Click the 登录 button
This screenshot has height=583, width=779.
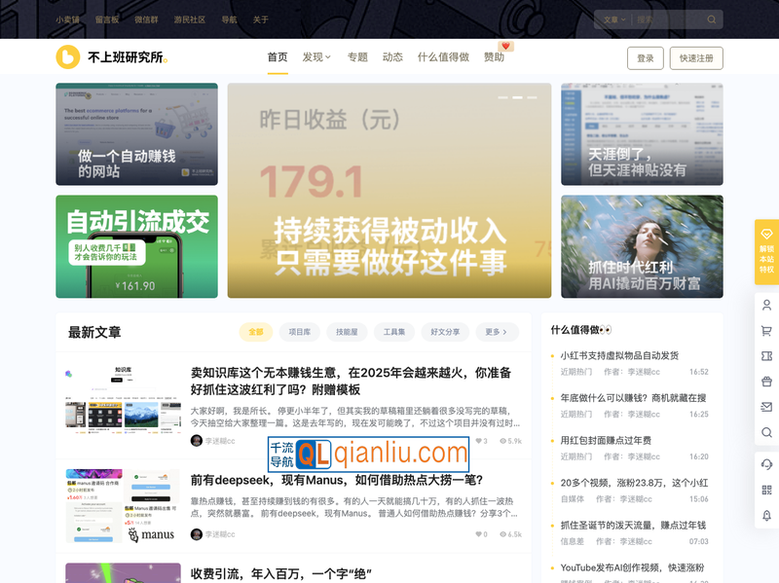pyautogui.click(x=646, y=58)
